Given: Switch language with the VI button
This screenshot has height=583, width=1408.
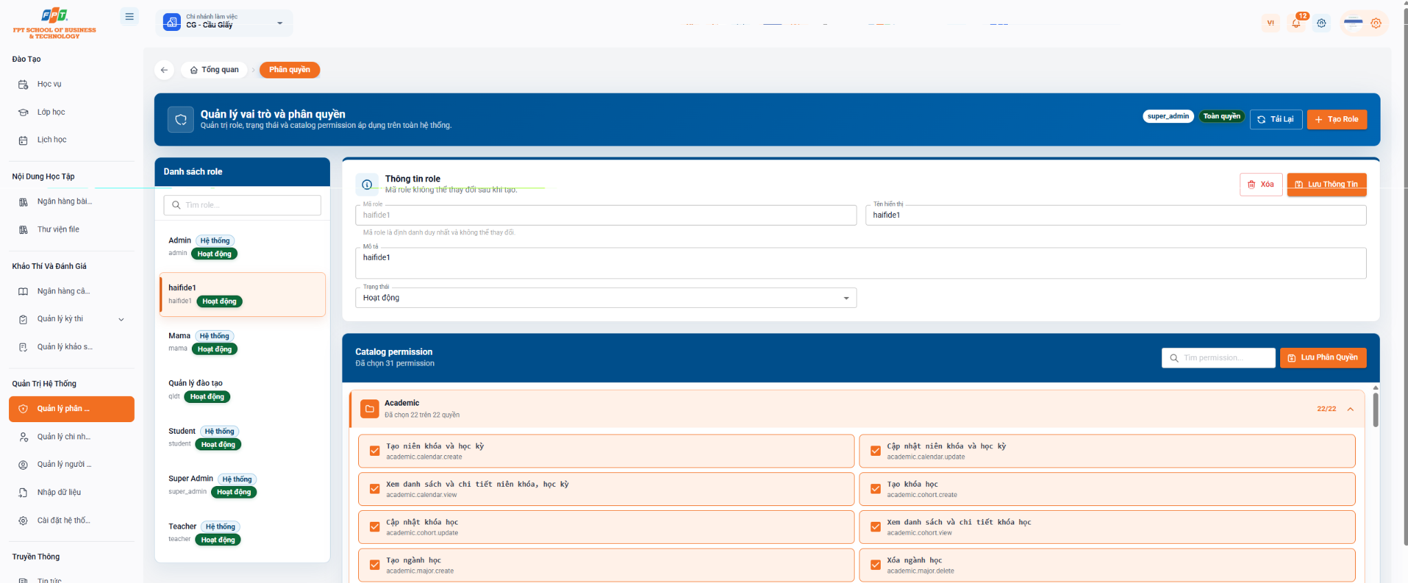Looking at the screenshot, I should tap(1270, 23).
